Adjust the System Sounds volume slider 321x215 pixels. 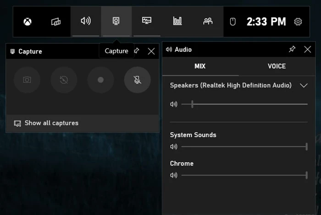(244, 146)
